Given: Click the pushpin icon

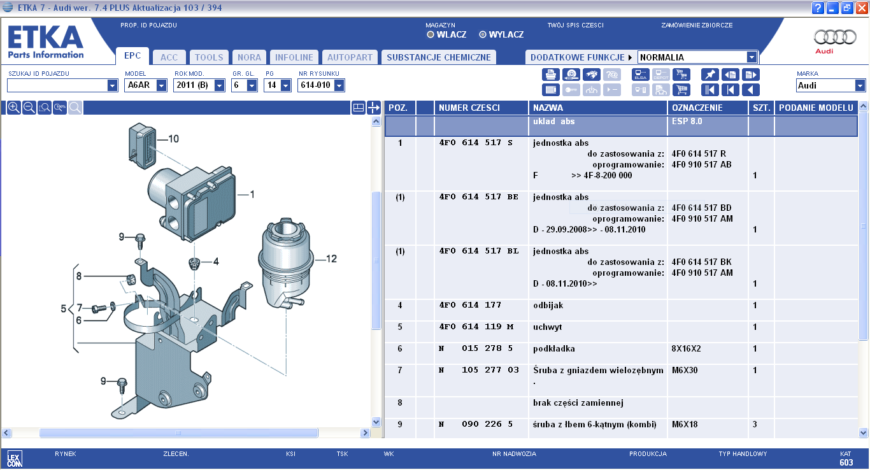Looking at the screenshot, I should point(710,75).
